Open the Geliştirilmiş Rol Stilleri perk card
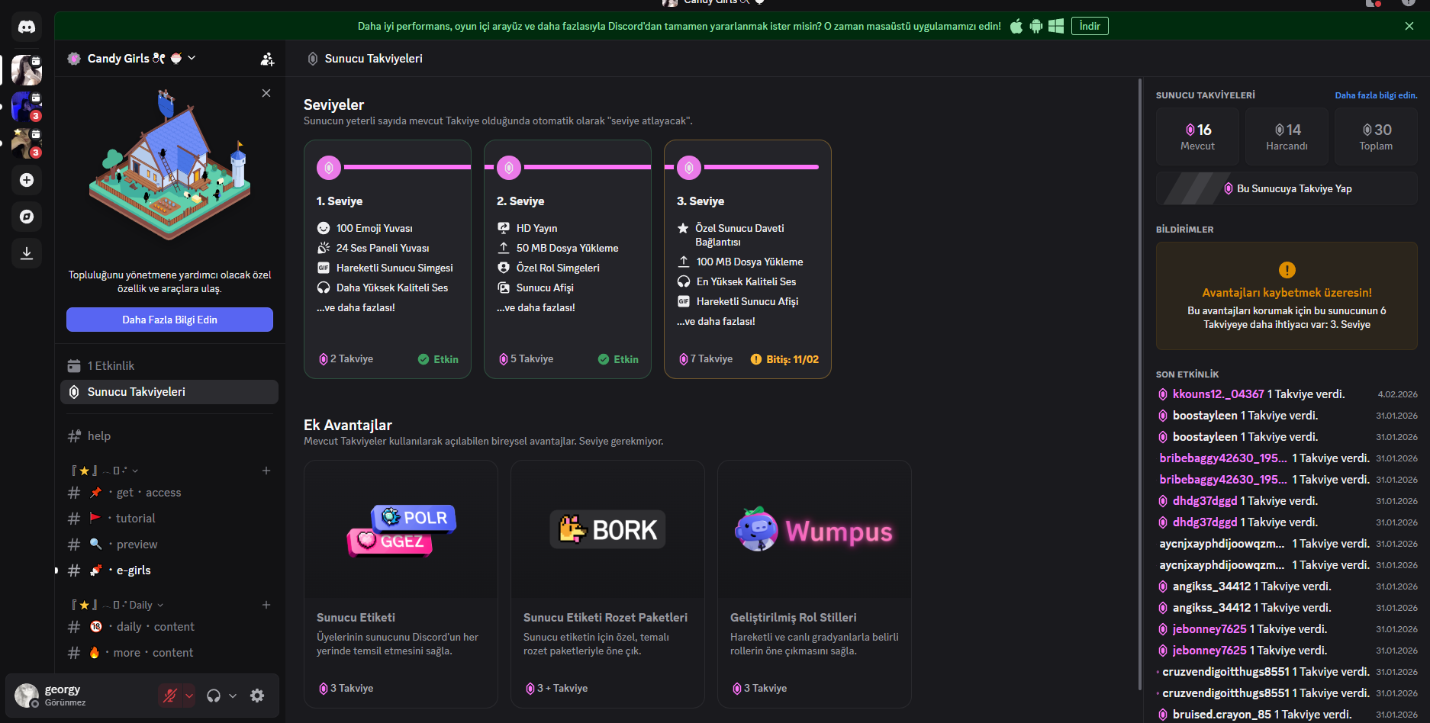The width and height of the screenshot is (1430, 723). tap(814, 584)
